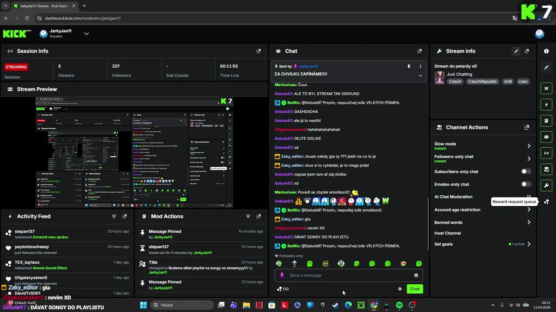This screenshot has width=556, height=312.
Task: Pop out the Mod Actions panel
Action: pos(258,216)
